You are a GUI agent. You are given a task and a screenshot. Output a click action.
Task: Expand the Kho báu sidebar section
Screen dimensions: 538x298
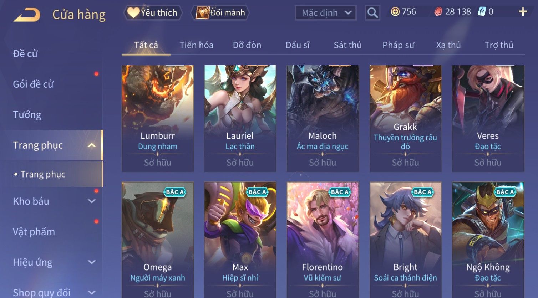92,201
